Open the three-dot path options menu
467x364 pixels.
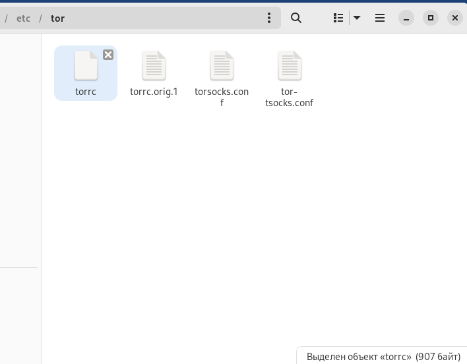[269, 18]
